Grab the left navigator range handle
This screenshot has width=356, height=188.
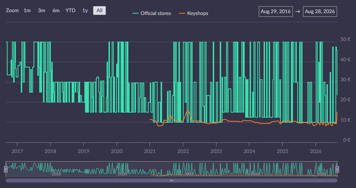coord(6,169)
